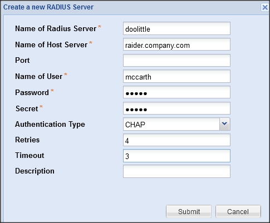Cancel the RADIUS server creation
Image resolution: width=270 pixels, height=223 pixels.
coord(238,211)
